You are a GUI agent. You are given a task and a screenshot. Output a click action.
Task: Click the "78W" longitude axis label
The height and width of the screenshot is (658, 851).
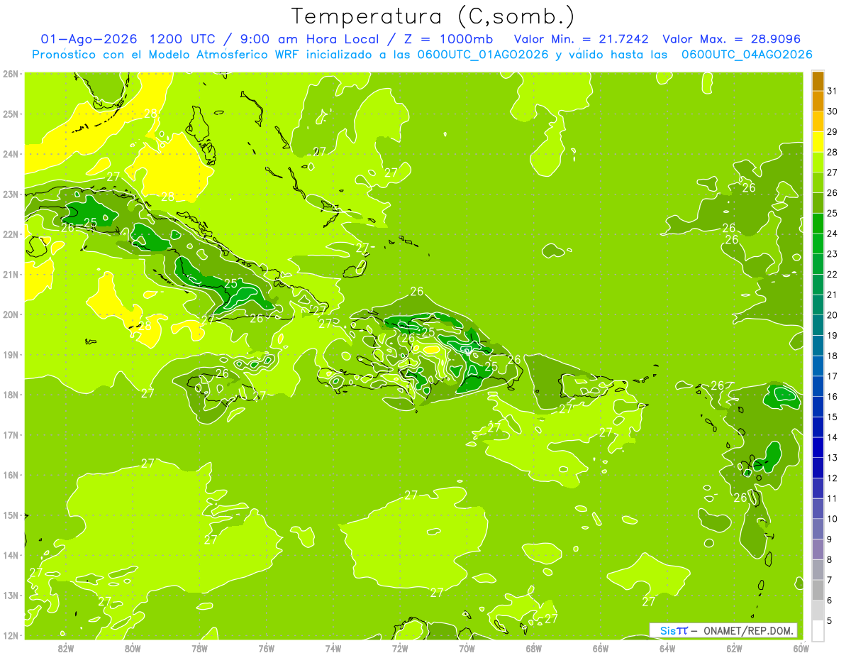[199, 649]
